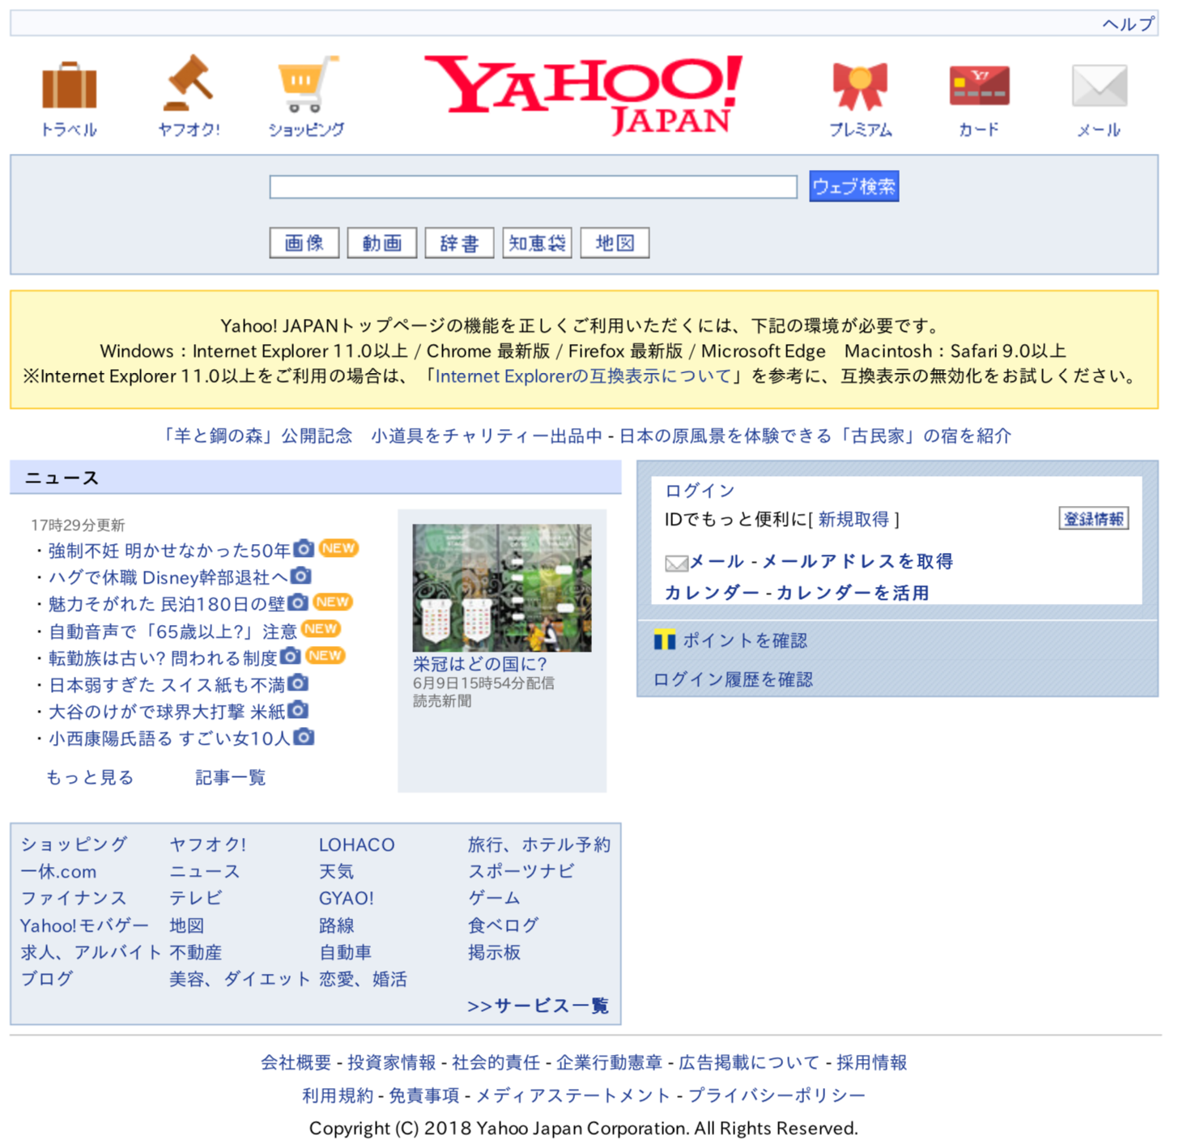Click the ログイン link
This screenshot has height=1148, width=1179.
[700, 491]
